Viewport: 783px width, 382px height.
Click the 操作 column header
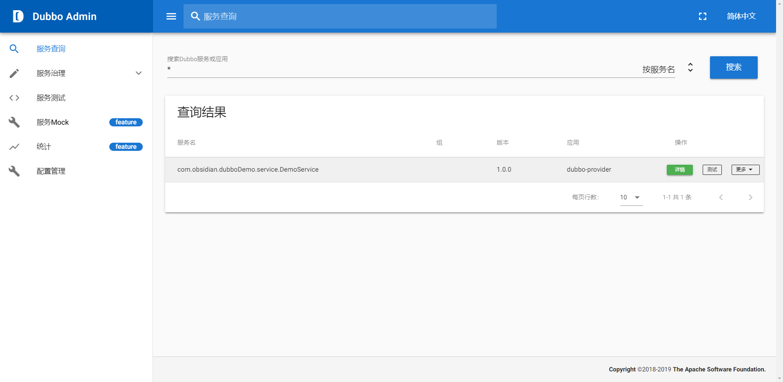681,143
